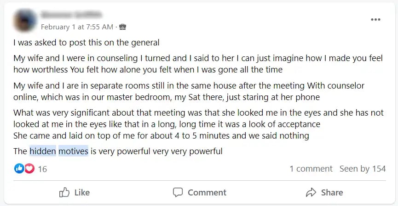The width and height of the screenshot is (398, 206).
Task: Click the highlighted word "motives"
Action: coord(73,151)
